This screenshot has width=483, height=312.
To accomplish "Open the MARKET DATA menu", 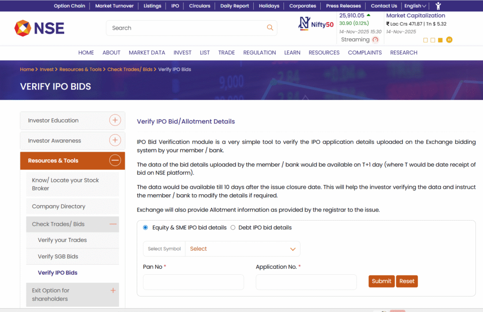I will 147,53.
